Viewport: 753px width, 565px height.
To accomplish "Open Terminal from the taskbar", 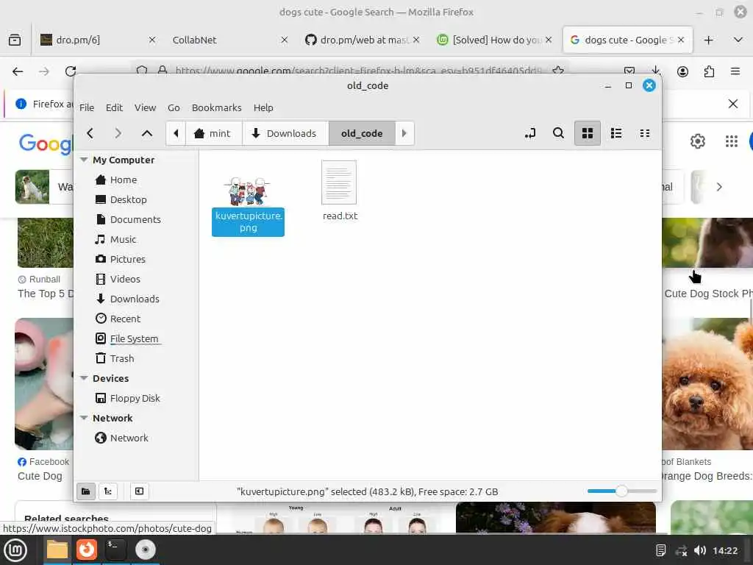I will pos(115,550).
